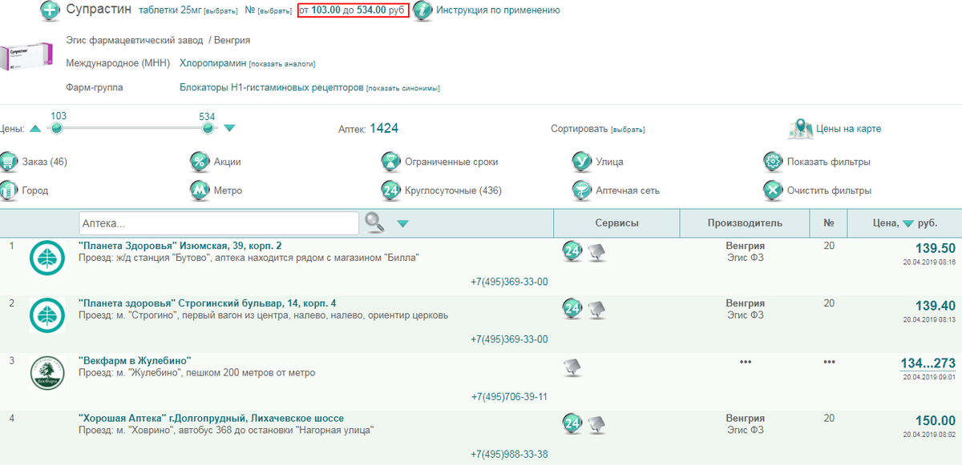Click the № column header

(x=829, y=223)
